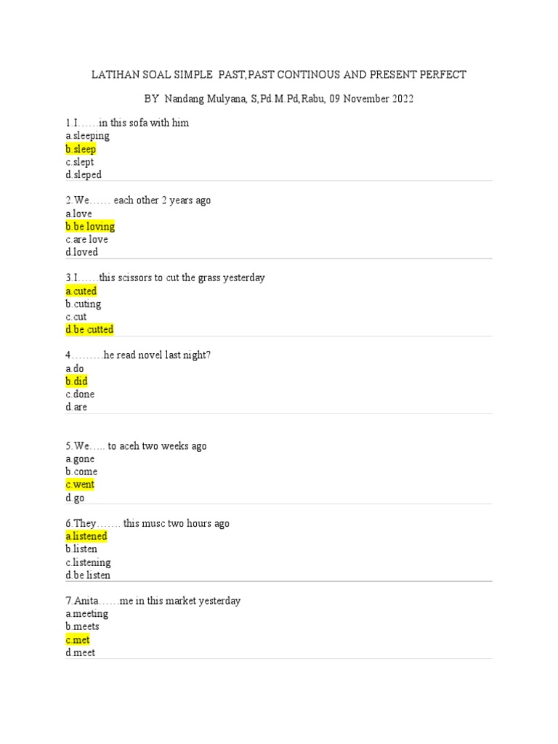Choose highlighted answer c.went

(80, 485)
